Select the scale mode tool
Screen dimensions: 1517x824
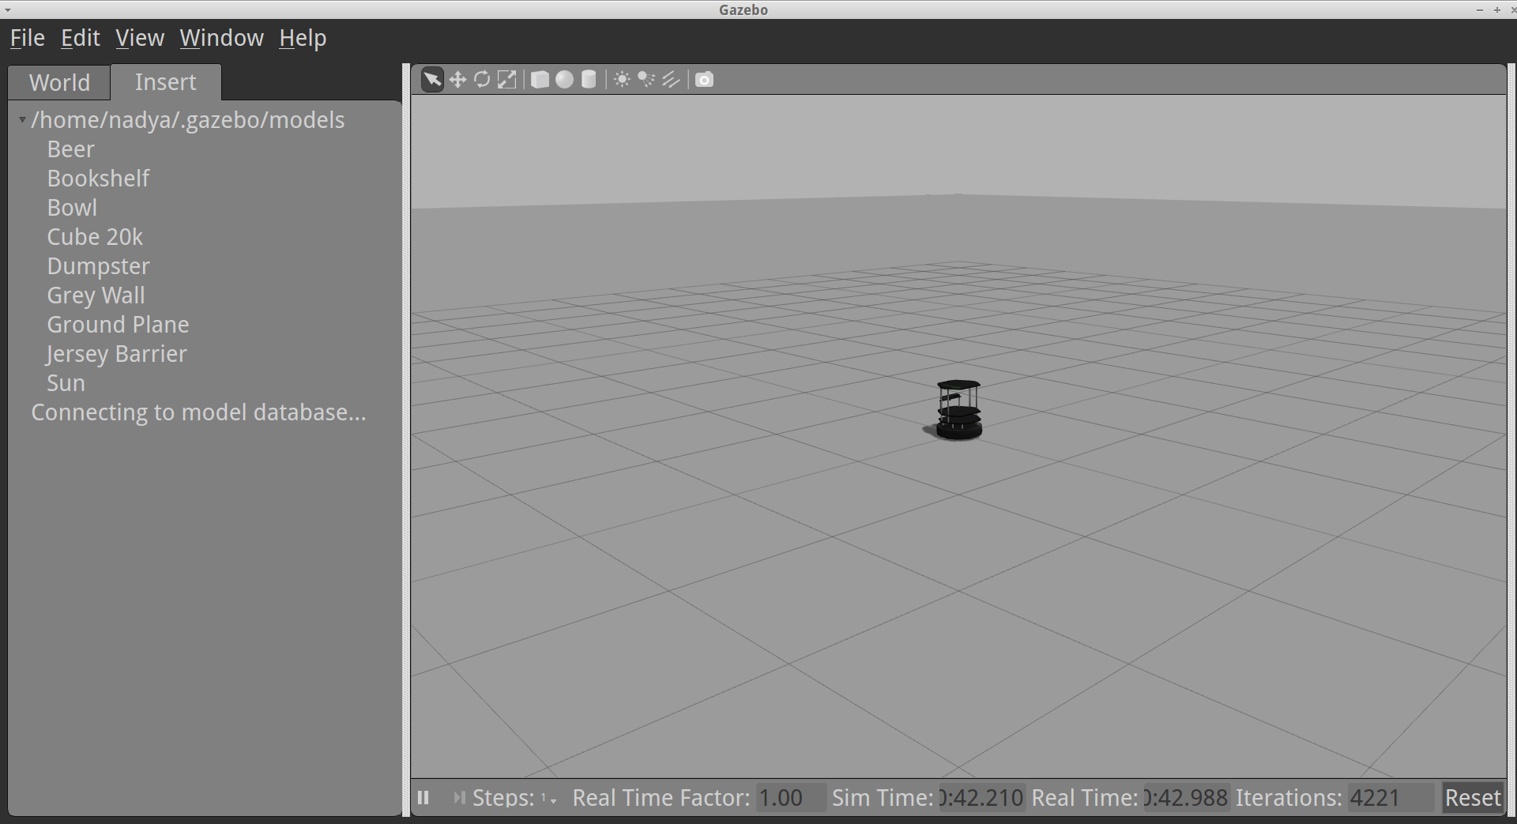point(506,80)
